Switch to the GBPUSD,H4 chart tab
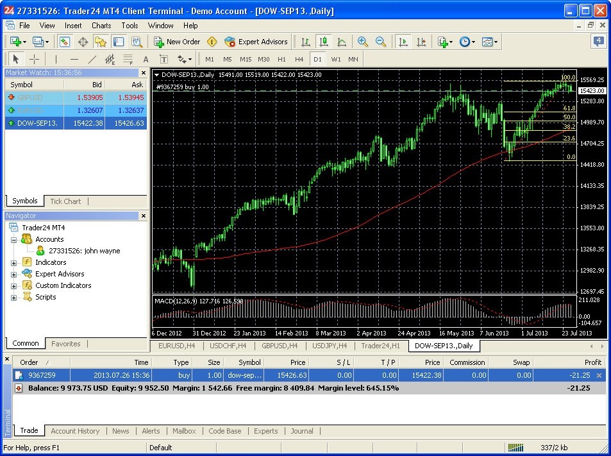 tap(278, 346)
